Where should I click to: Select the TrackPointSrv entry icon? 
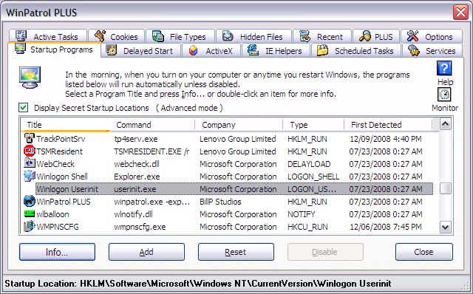point(30,138)
